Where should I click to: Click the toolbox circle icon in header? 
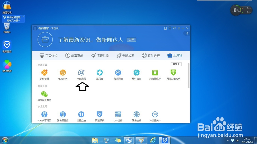click(45, 39)
